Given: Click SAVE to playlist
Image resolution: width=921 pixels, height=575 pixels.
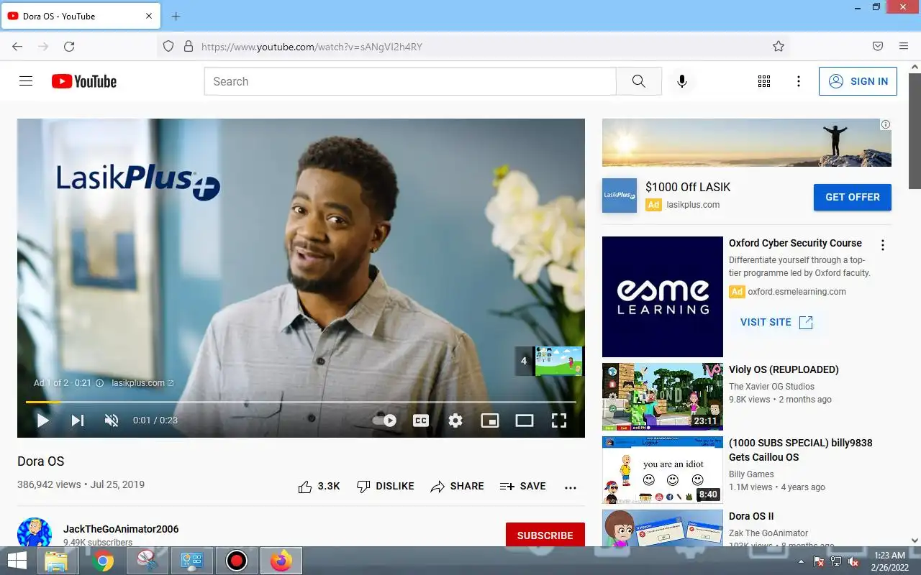Looking at the screenshot, I should pos(523,487).
